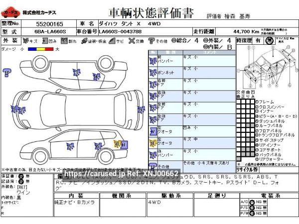The image size is (299, 224).
Task: Click the 4WD text in 駆動系 box
Action: (x=154, y=202)
